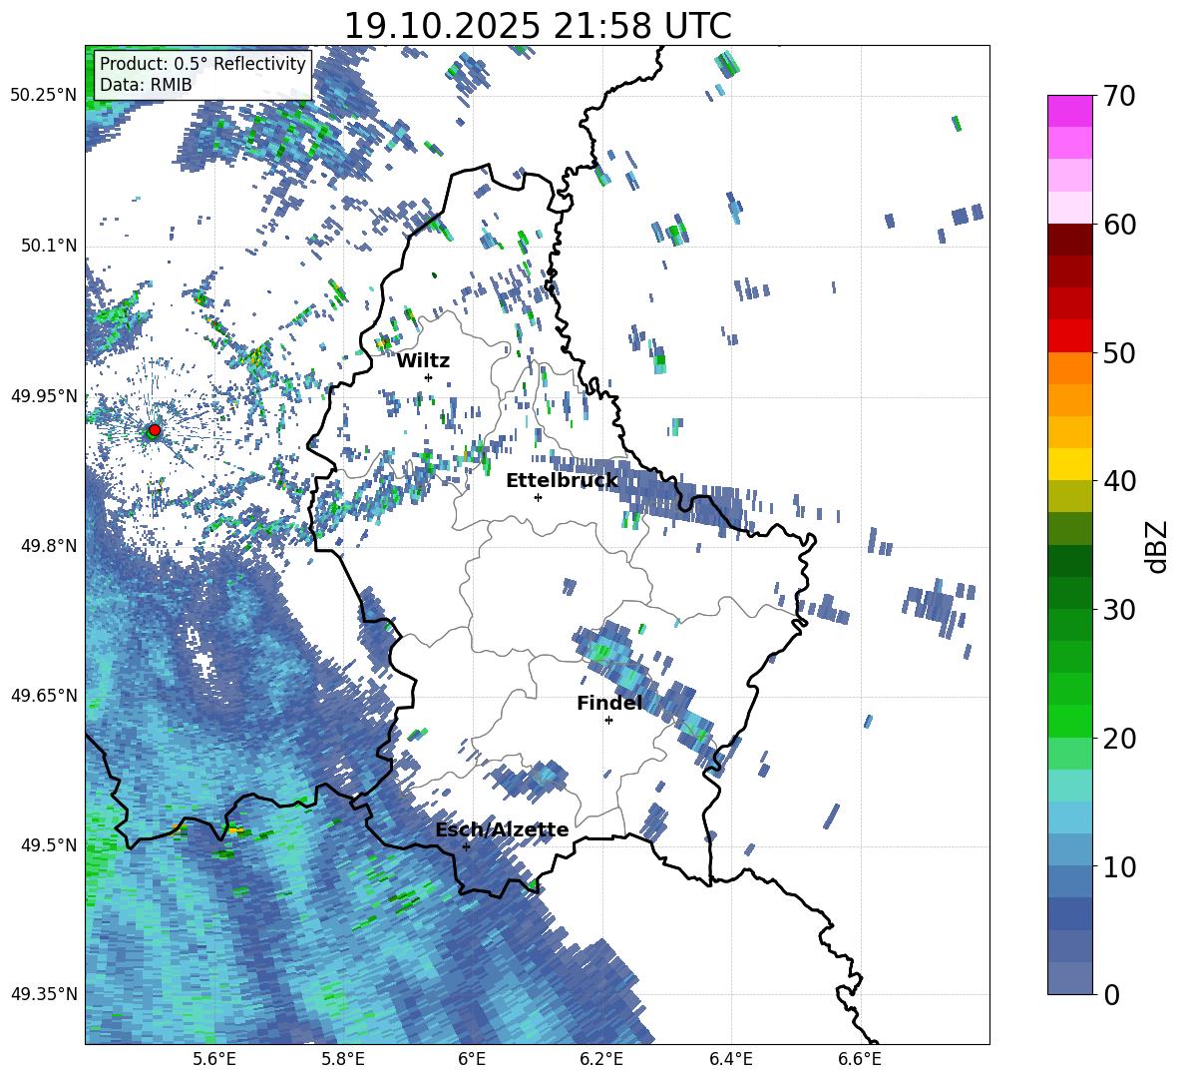
Task: Click the 6°E longitude label
Action: tap(472, 1059)
